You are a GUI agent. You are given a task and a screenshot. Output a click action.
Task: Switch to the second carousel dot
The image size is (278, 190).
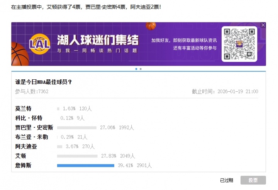tap(141, 69)
